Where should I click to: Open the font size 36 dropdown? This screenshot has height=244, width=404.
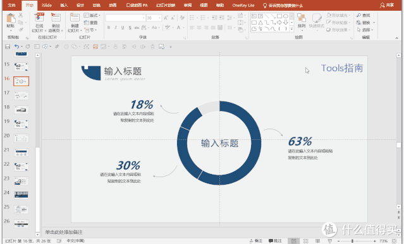click(x=160, y=18)
